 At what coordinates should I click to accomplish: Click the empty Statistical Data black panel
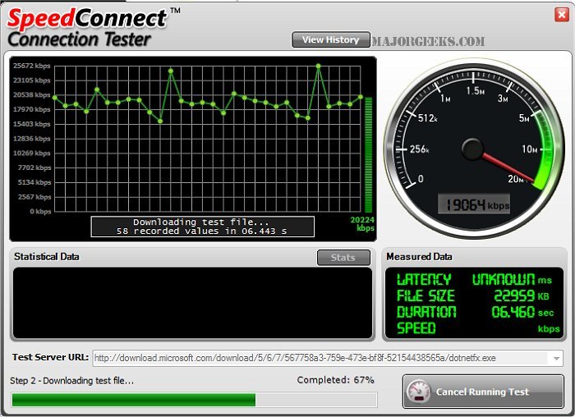point(192,303)
